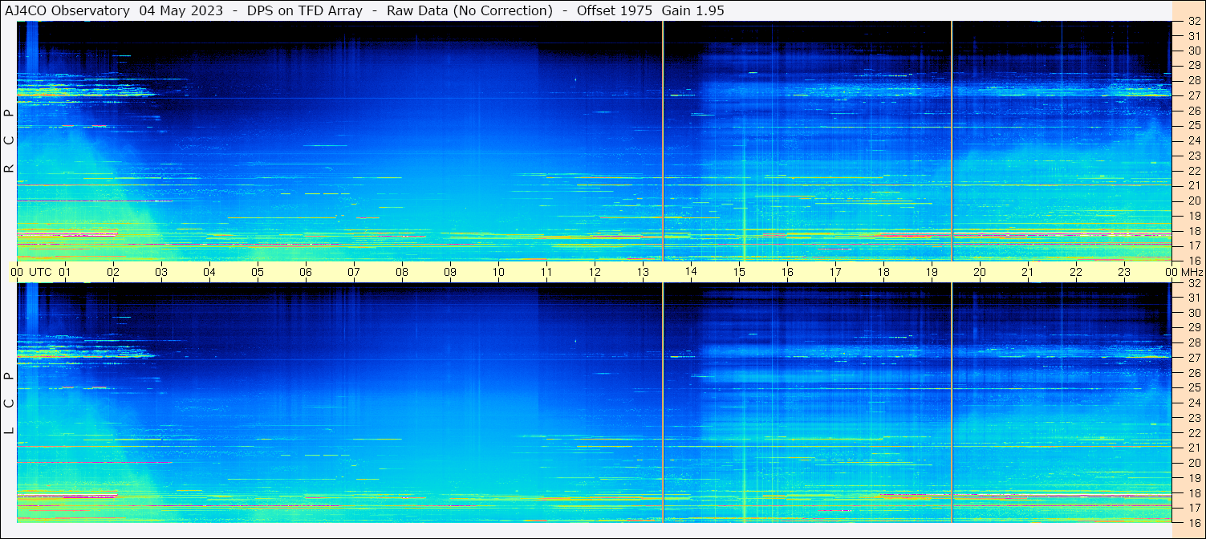The width and height of the screenshot is (1206, 539).
Task: Select hour "02" on the UTC axis
Action: tap(113, 272)
